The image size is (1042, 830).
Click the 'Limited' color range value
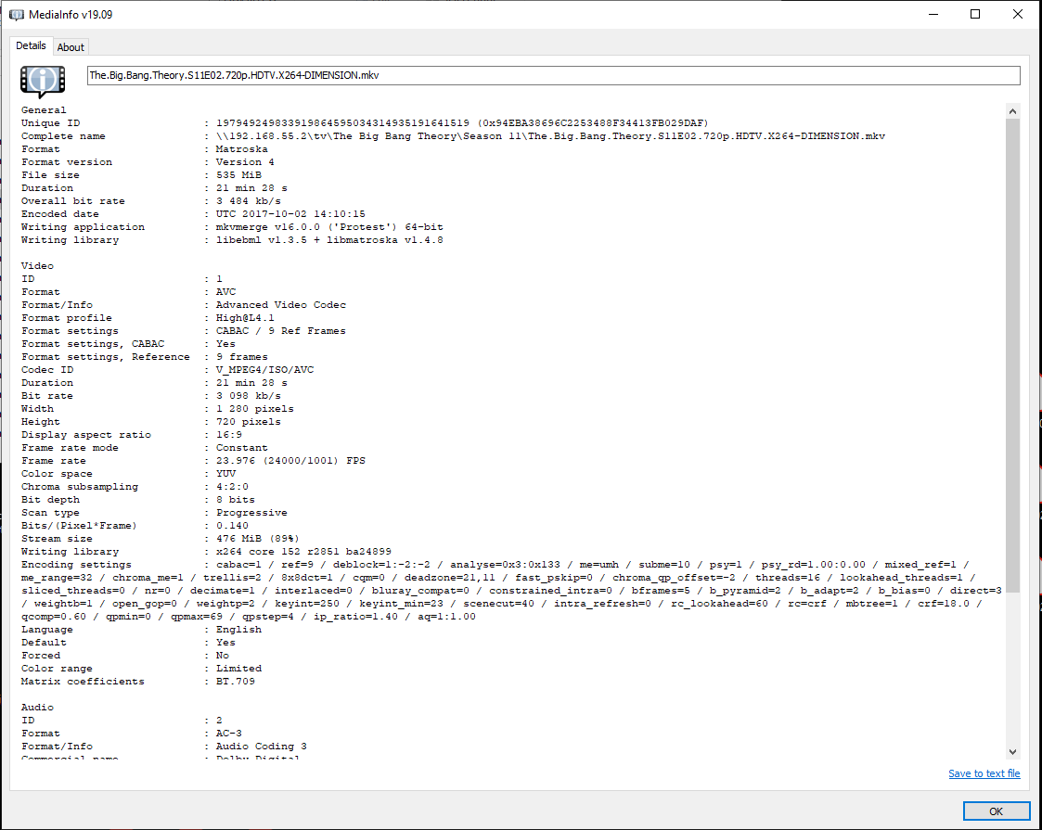(238, 669)
